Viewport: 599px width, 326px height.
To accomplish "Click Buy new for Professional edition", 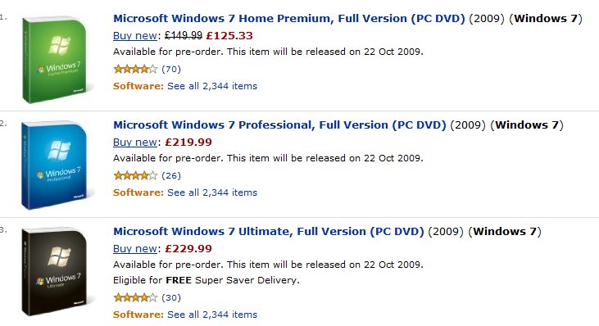I will coord(135,143).
